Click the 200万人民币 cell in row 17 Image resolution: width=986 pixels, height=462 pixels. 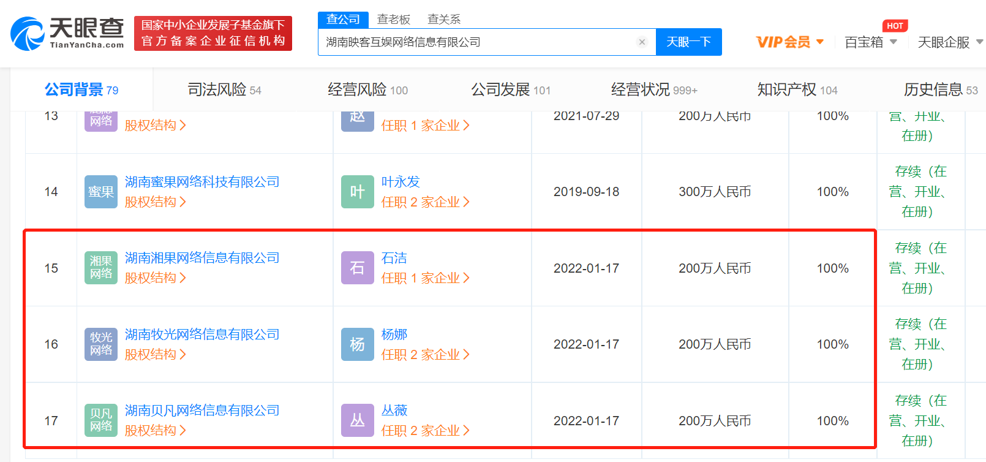[x=715, y=421]
